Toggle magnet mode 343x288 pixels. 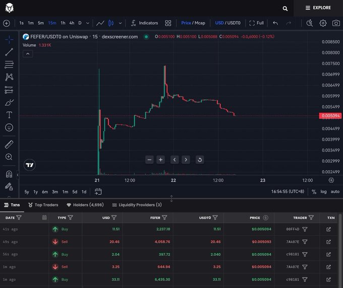coord(9,174)
